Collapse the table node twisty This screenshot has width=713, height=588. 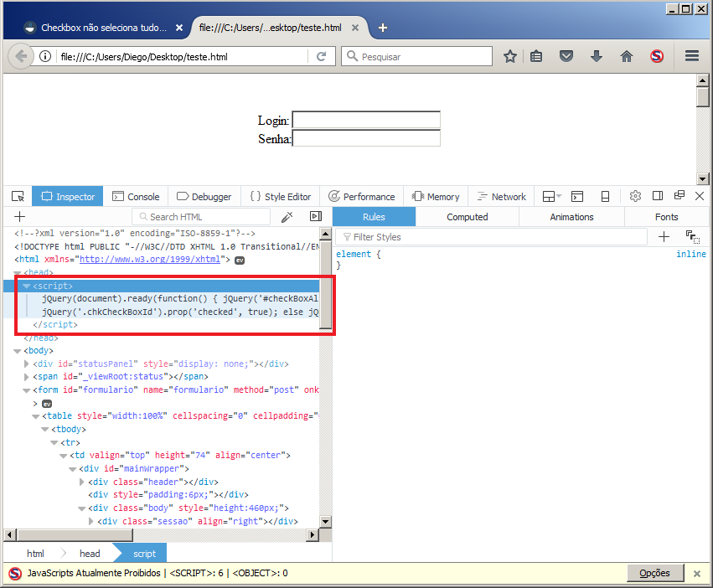tap(35, 416)
